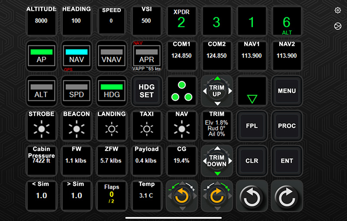
Task: Turn the white counterclockwise outer knob
Action: (252, 196)
